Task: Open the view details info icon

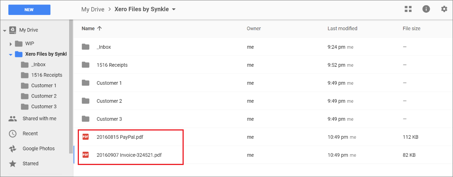Action: coord(426,9)
